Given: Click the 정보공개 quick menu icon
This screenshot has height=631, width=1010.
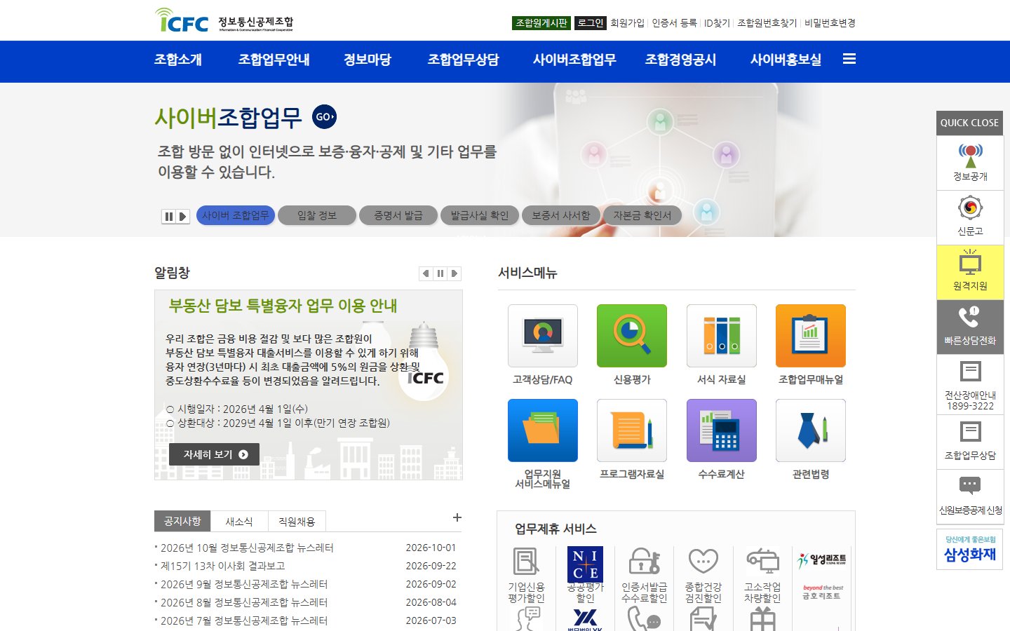Looking at the screenshot, I should [x=970, y=163].
